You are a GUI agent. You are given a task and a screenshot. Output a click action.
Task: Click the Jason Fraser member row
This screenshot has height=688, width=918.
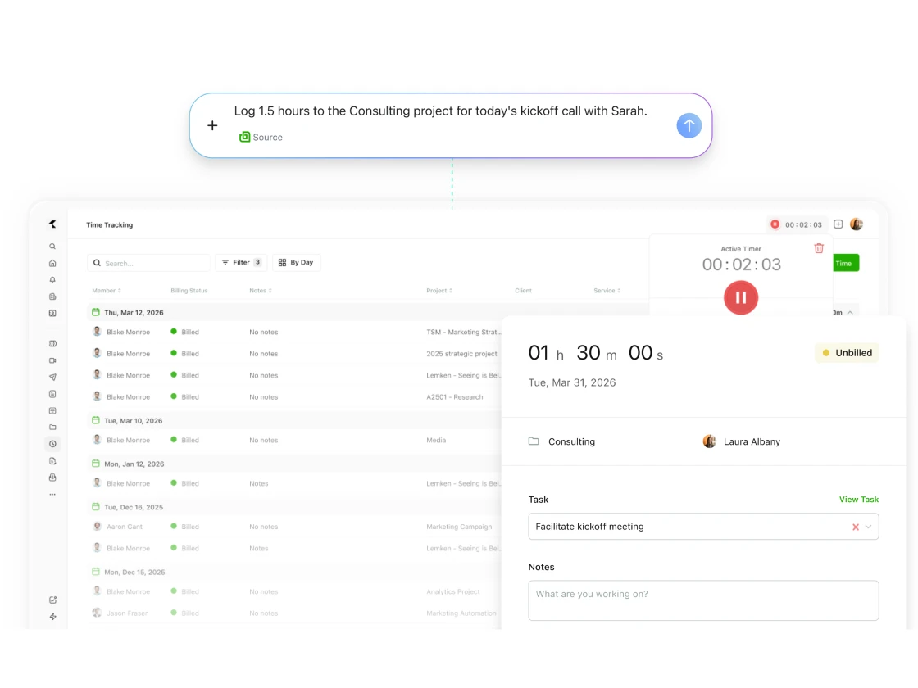point(126,613)
